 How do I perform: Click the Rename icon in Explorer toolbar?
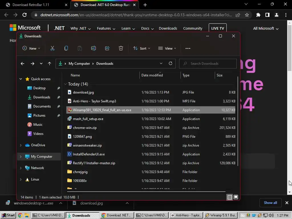point(94,48)
